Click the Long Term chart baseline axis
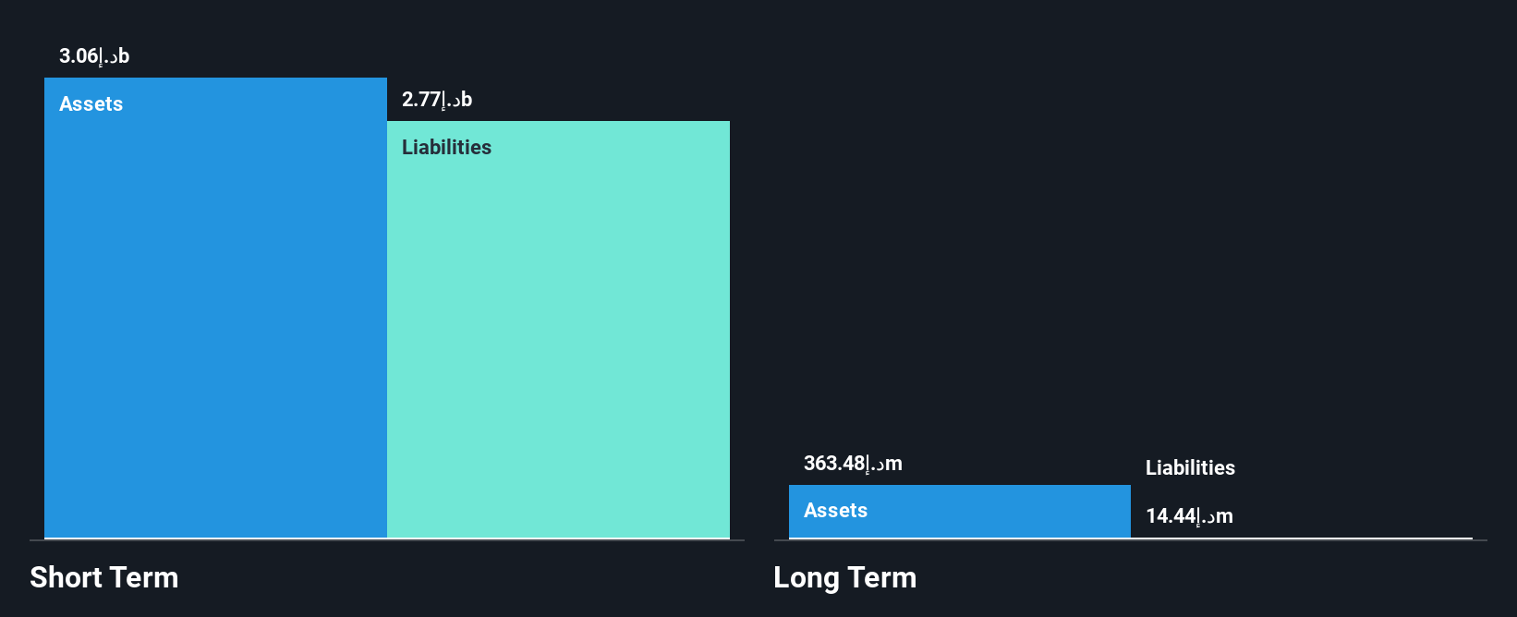 pyautogui.click(x=1130, y=540)
